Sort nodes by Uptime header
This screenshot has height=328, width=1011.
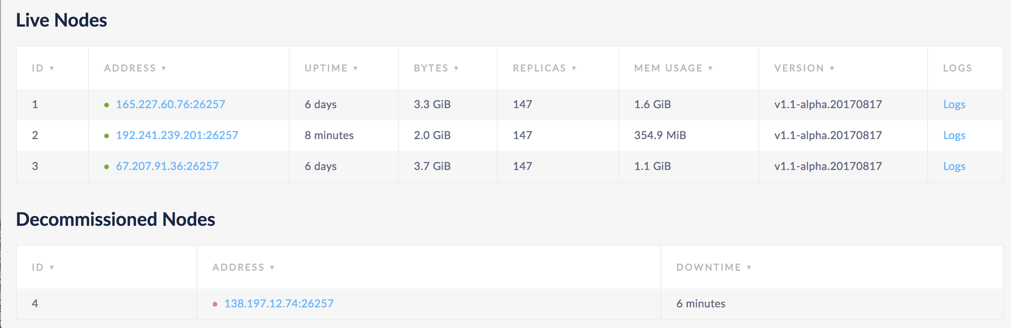pyautogui.click(x=330, y=68)
